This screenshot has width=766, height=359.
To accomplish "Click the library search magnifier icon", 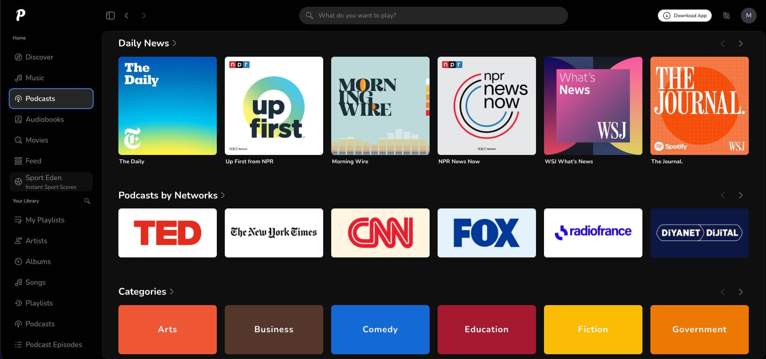I will coord(87,201).
